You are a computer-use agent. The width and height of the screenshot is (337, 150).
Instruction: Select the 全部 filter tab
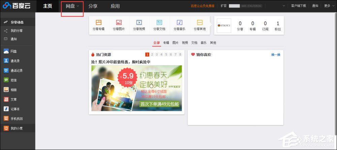(x=157, y=43)
